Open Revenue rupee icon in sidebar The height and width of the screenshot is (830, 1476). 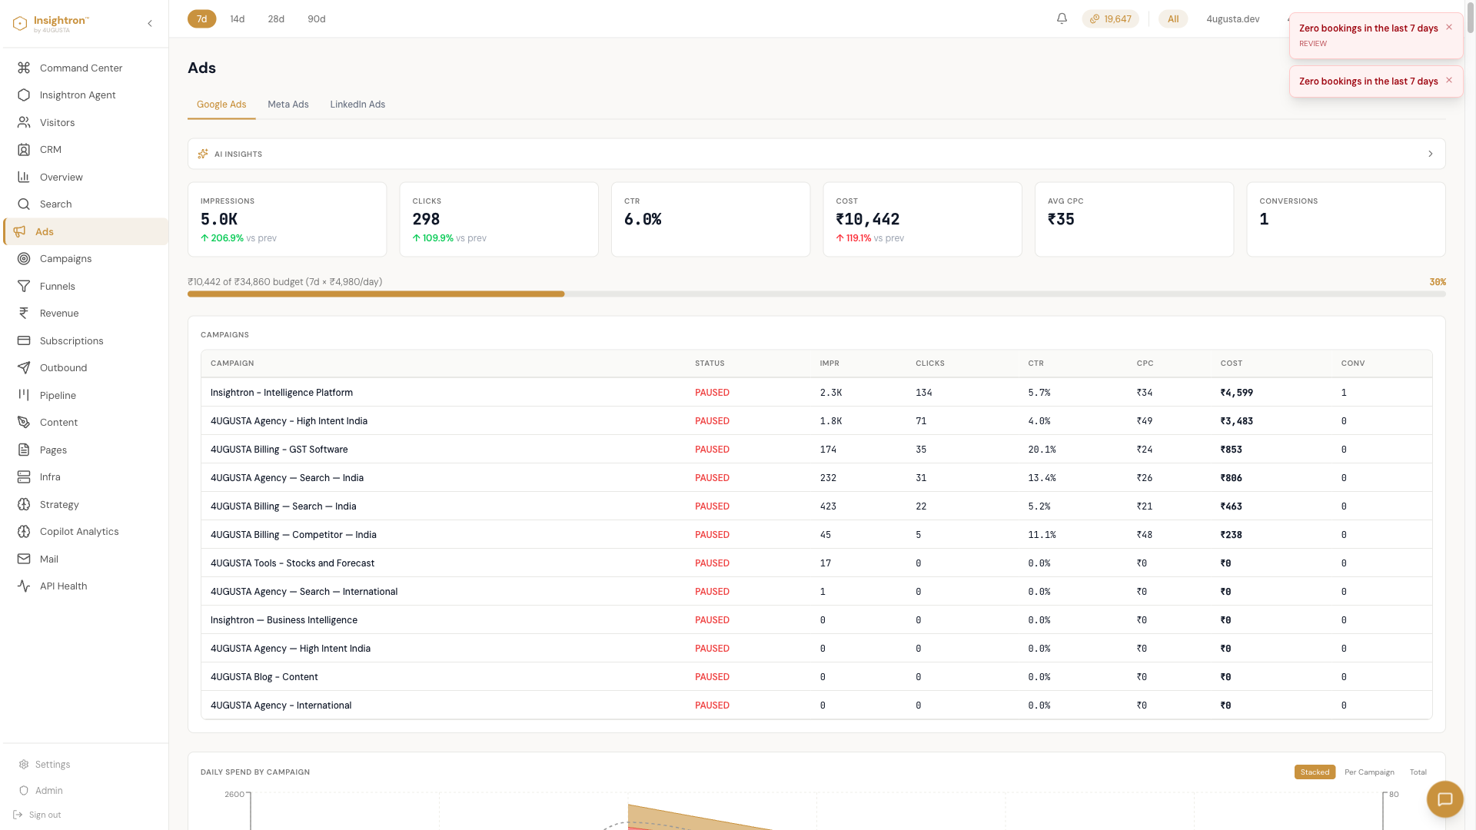[24, 313]
